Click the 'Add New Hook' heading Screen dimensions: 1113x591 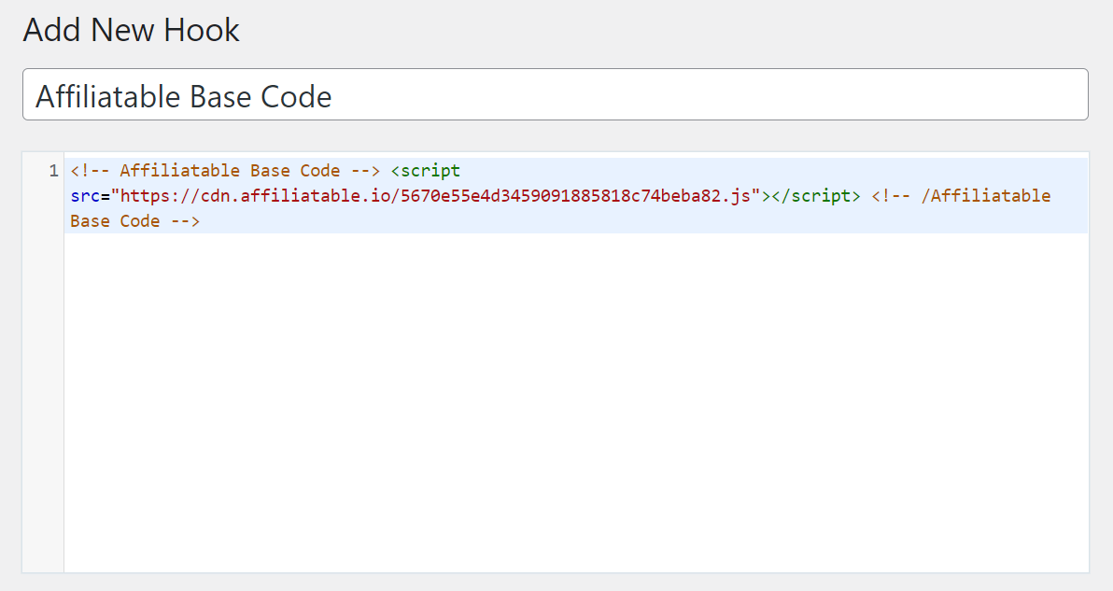coord(132,30)
